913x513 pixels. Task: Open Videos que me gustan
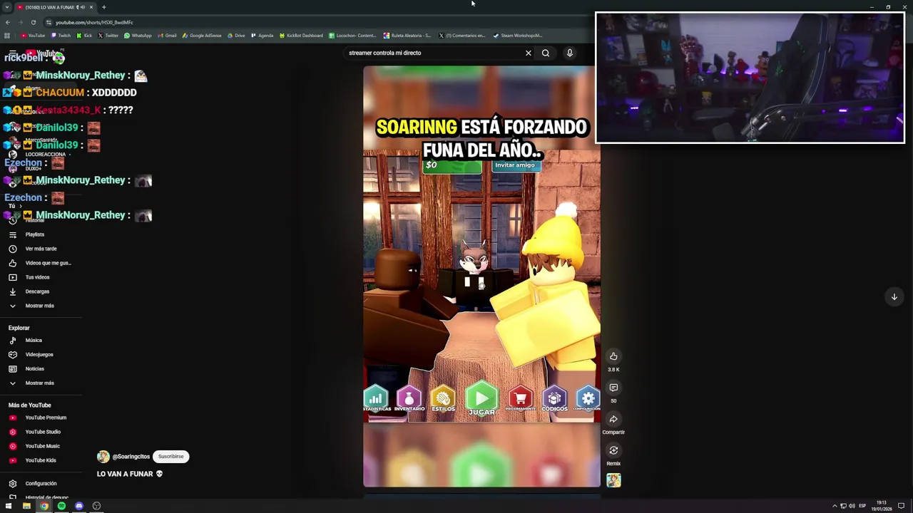tap(41, 263)
